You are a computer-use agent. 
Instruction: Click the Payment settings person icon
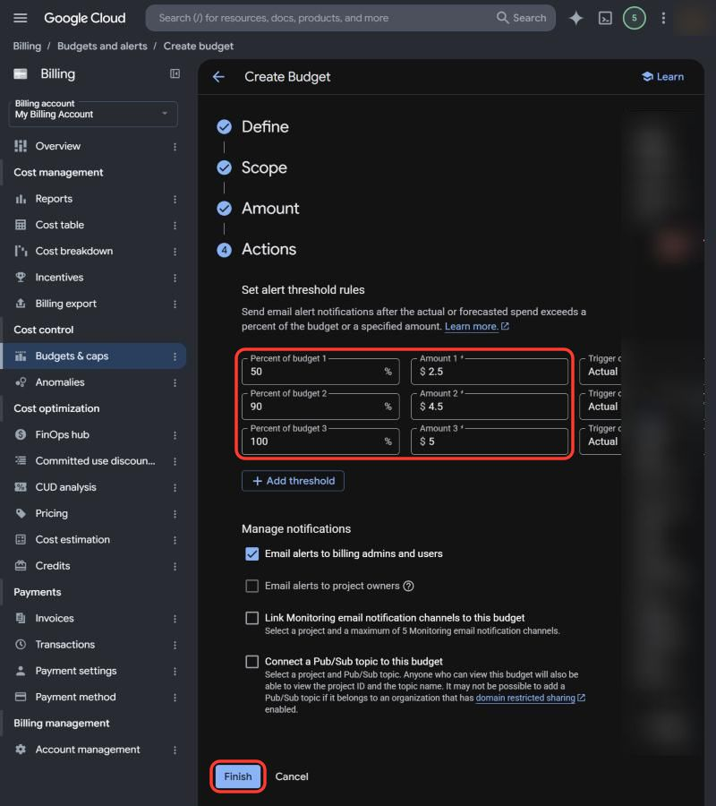click(21, 670)
